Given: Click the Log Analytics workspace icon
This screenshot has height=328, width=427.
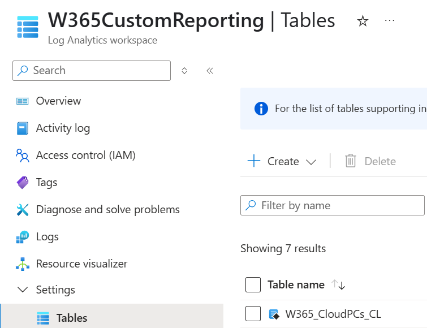Looking at the screenshot, I should tap(28, 27).
